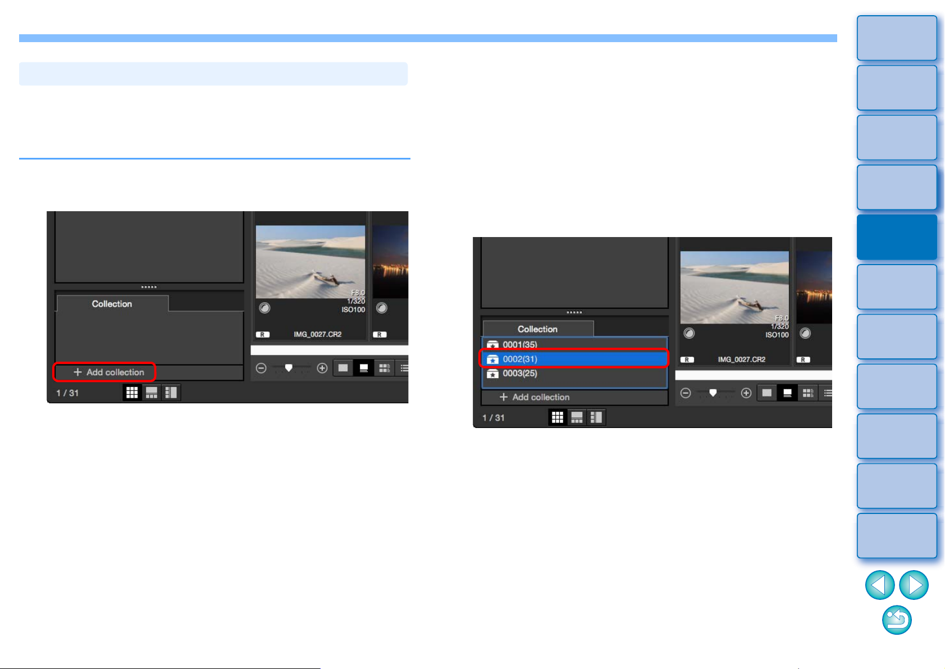Click IMG_0027.CR2 file name, right screenshot
Image resolution: width=945 pixels, height=669 pixels.
pyautogui.click(x=742, y=359)
